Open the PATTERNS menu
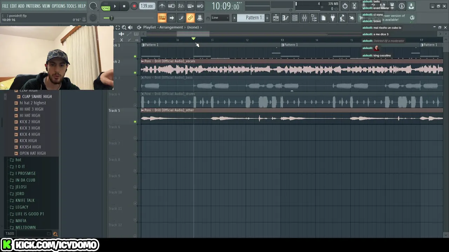 coord(33,6)
